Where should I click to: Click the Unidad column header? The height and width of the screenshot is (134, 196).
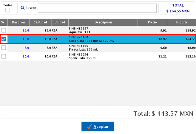(60, 22)
